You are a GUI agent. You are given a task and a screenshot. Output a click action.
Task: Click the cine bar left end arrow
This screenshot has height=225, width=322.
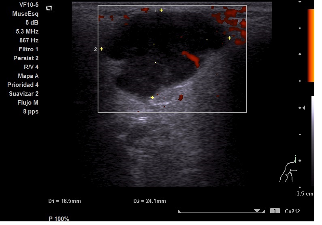[179, 211]
